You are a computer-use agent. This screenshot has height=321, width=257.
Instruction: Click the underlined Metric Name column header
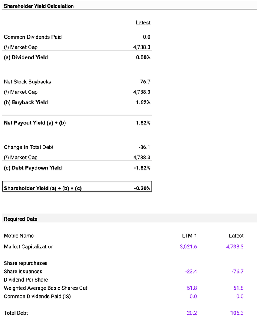(x=19, y=236)
